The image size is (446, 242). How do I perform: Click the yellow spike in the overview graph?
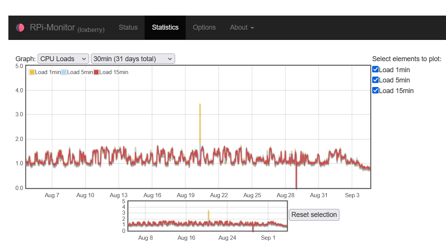[x=209, y=215]
